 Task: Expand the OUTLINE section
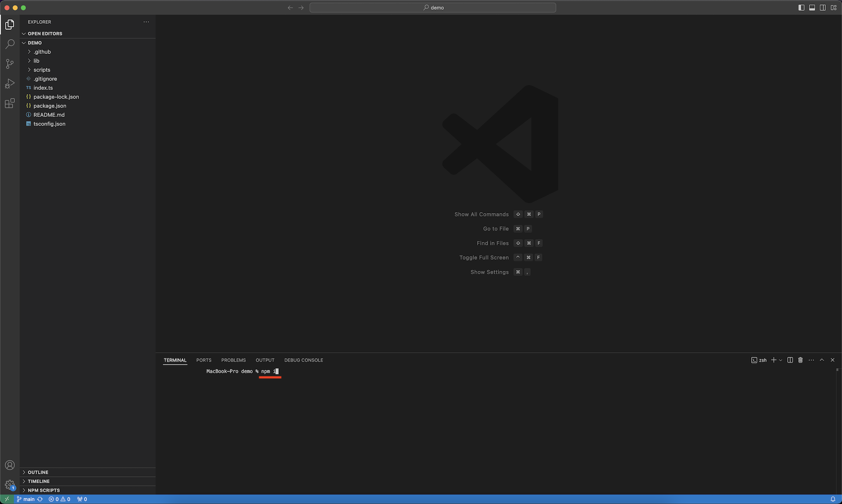pyautogui.click(x=38, y=472)
